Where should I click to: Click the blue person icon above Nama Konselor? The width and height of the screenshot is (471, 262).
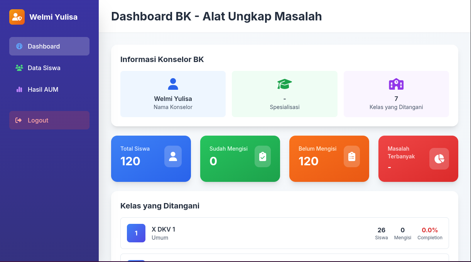tap(173, 84)
